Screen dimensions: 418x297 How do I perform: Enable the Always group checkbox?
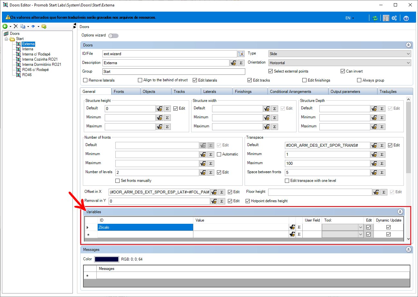(x=359, y=80)
